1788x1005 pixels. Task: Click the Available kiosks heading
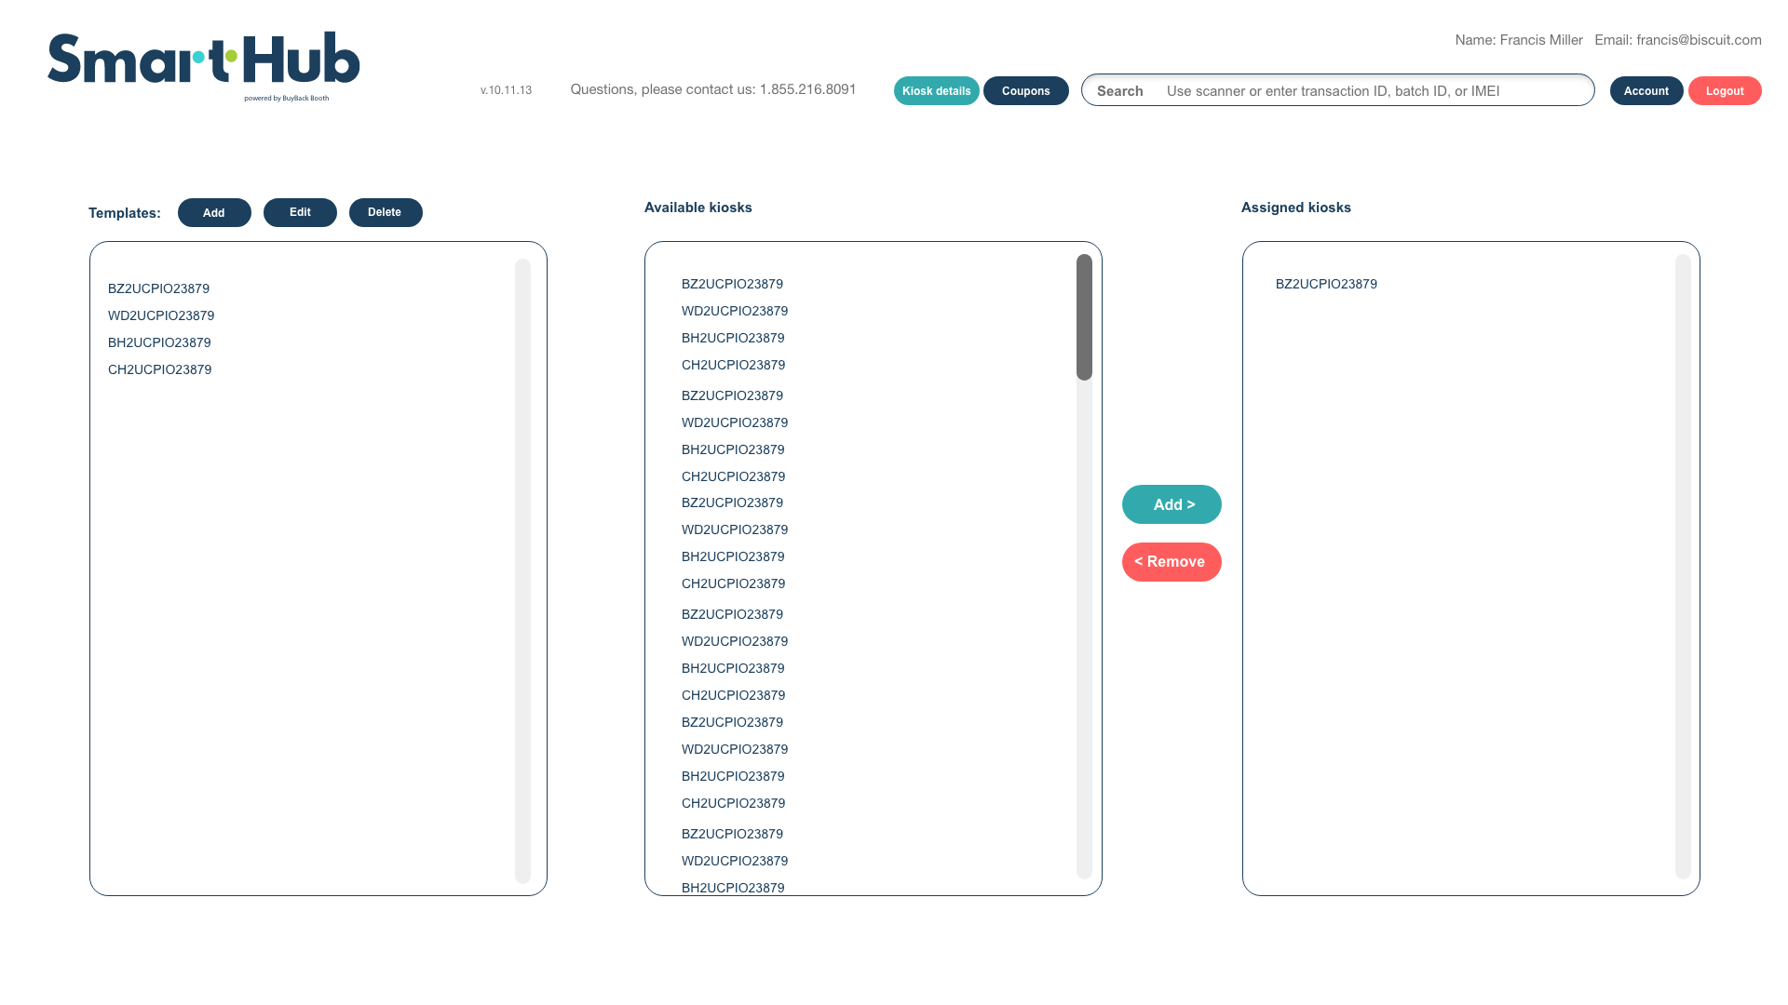pos(698,208)
